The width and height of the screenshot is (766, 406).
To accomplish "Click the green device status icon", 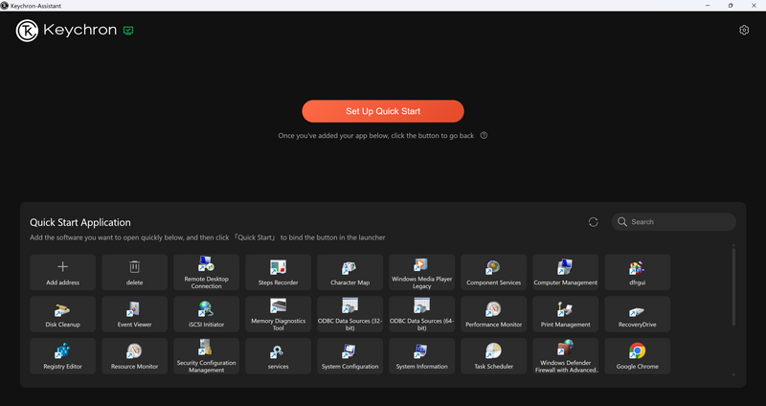I will [128, 31].
